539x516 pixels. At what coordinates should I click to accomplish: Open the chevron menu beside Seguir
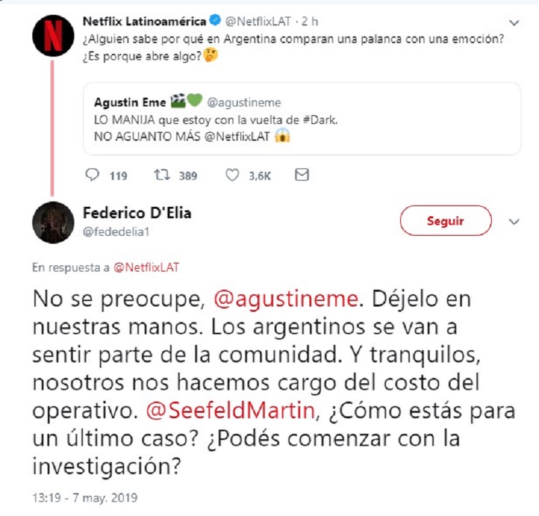pos(514,222)
